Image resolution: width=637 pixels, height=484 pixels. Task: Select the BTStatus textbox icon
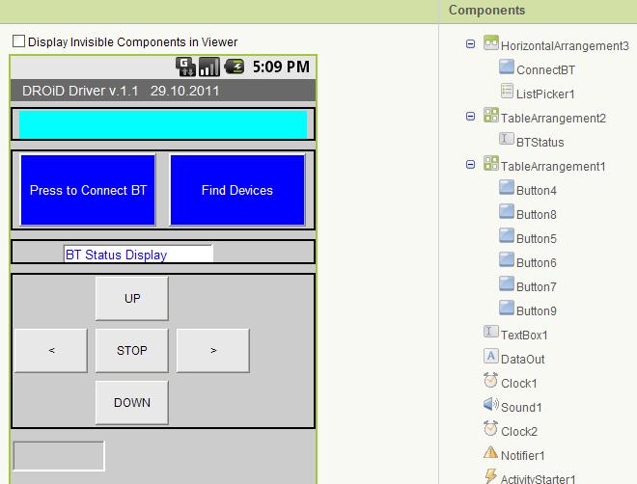coord(507,141)
